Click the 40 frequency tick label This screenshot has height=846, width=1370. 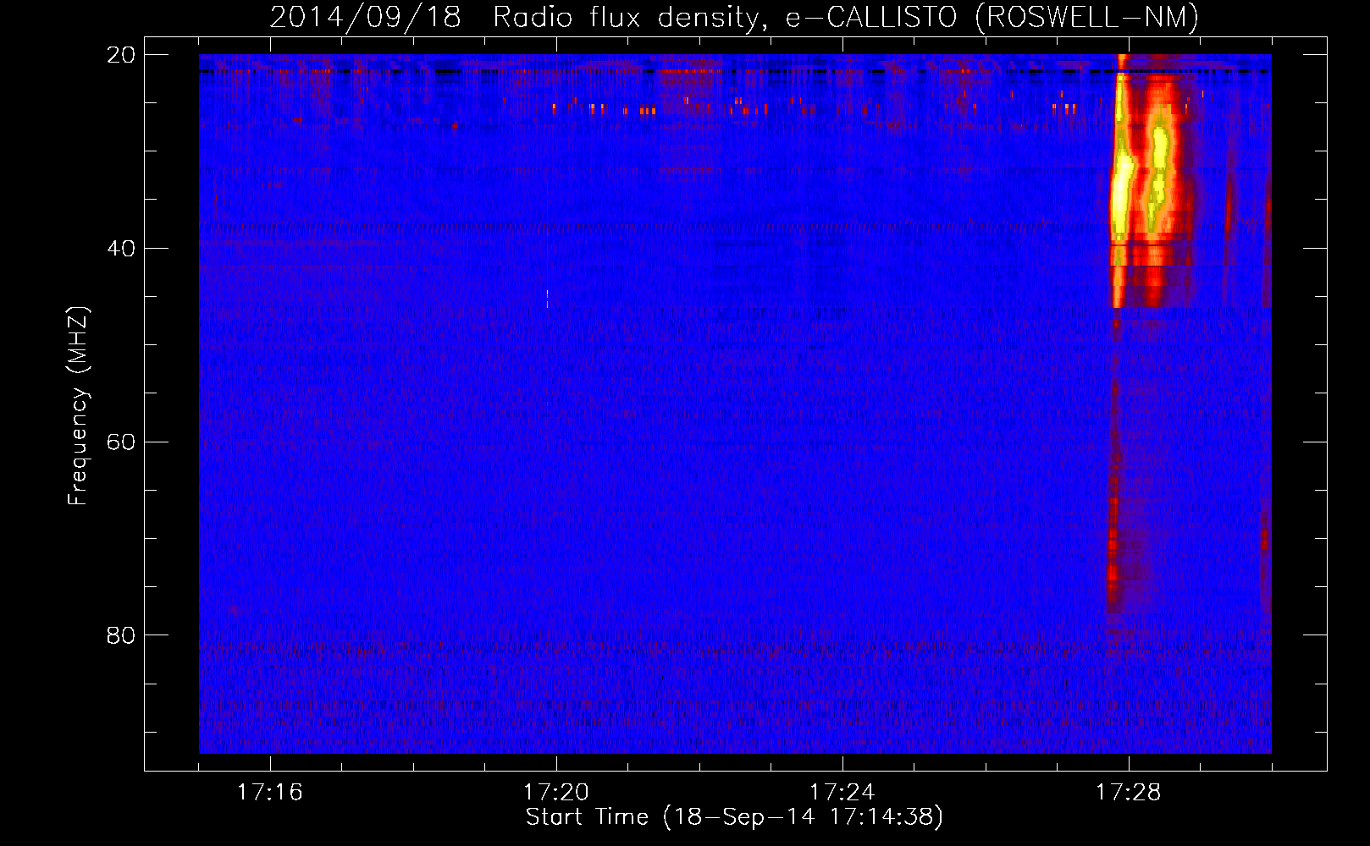click(121, 249)
